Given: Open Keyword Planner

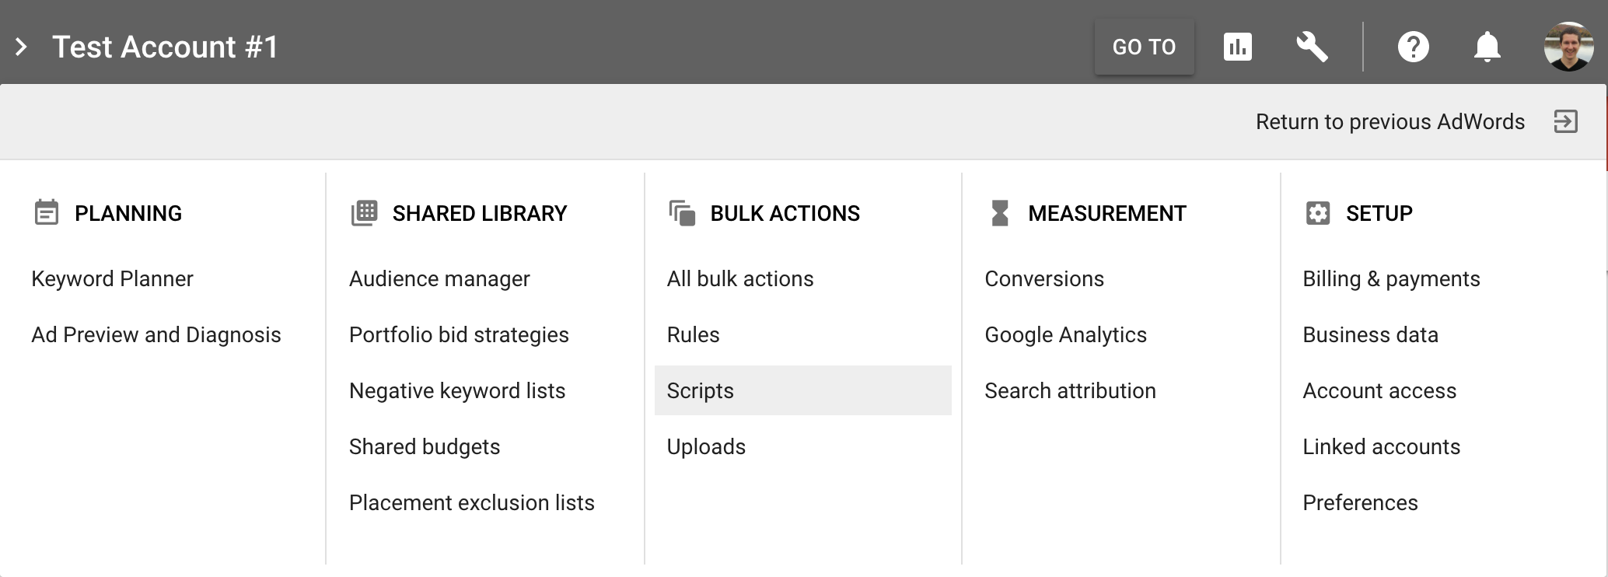Looking at the screenshot, I should [x=112, y=279].
